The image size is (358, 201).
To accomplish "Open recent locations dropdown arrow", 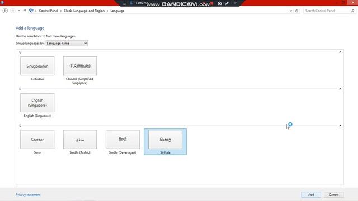I will click(x=19, y=11).
